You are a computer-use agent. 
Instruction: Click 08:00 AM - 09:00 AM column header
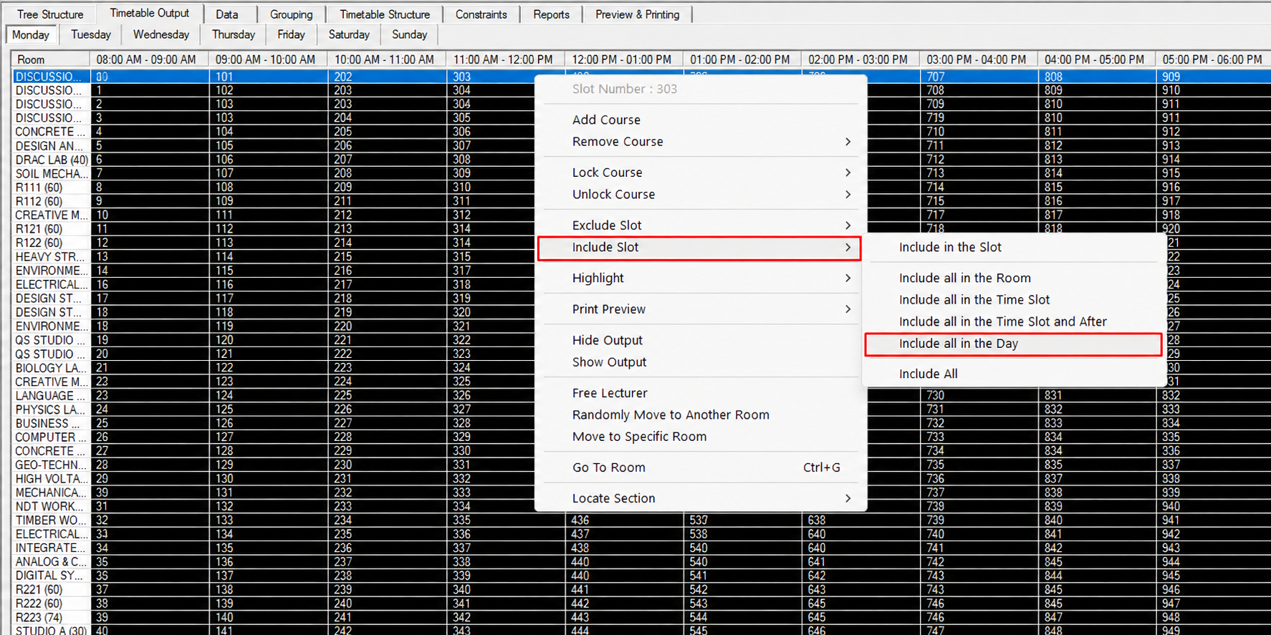tap(150, 59)
